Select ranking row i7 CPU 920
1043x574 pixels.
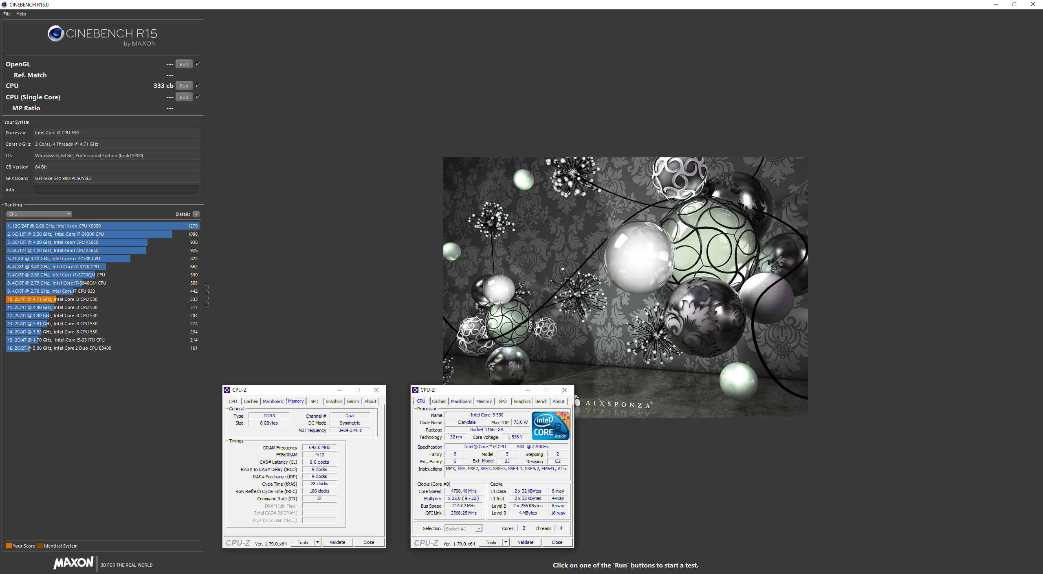102,291
